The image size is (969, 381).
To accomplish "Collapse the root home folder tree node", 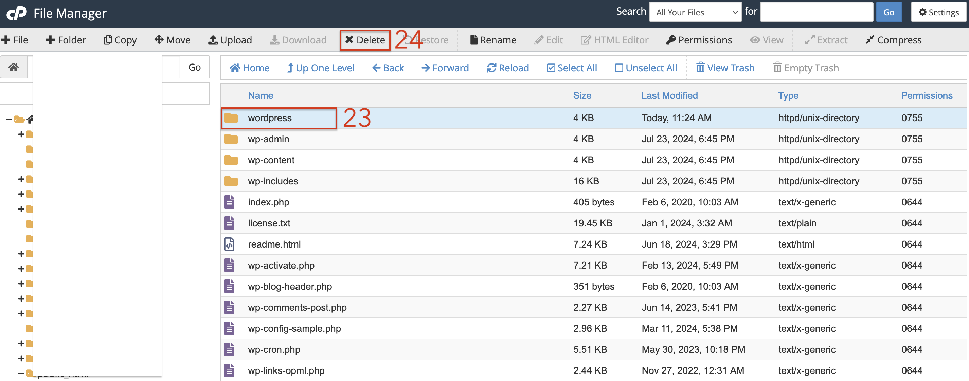I will 8,120.
